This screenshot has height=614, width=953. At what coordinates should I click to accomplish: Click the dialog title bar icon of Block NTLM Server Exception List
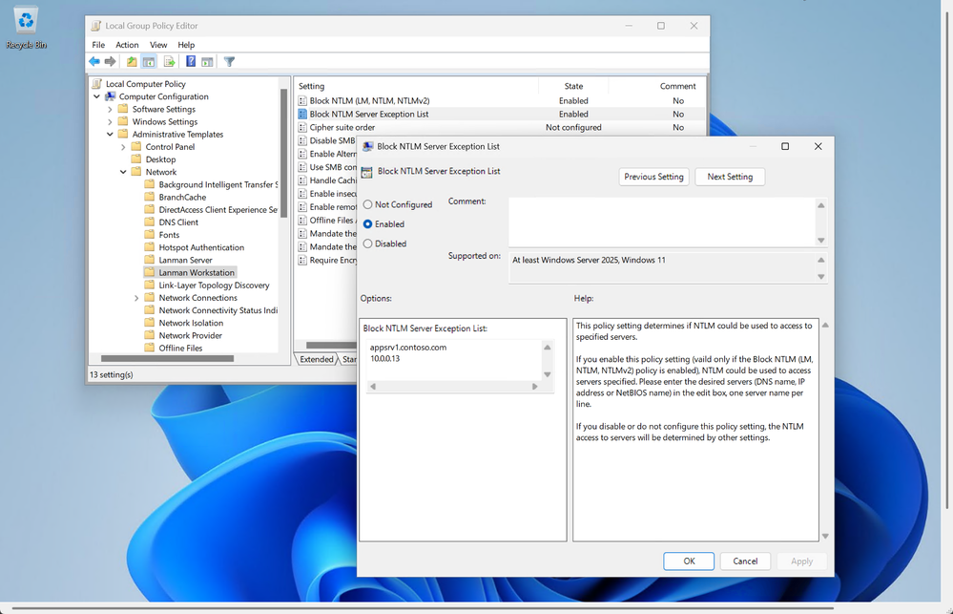click(x=367, y=147)
